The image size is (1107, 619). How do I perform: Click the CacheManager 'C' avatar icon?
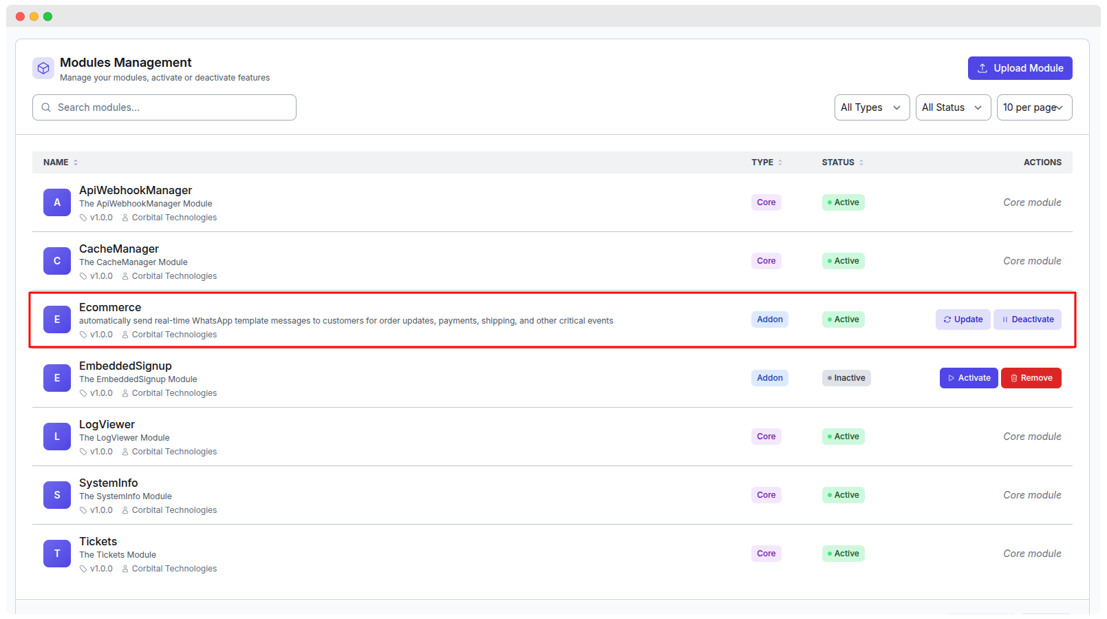pos(57,261)
